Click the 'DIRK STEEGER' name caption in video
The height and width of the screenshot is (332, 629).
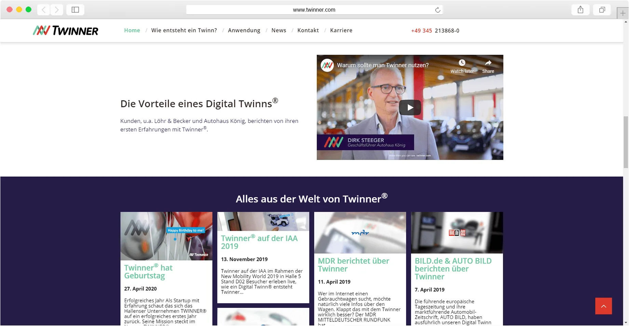(366, 140)
